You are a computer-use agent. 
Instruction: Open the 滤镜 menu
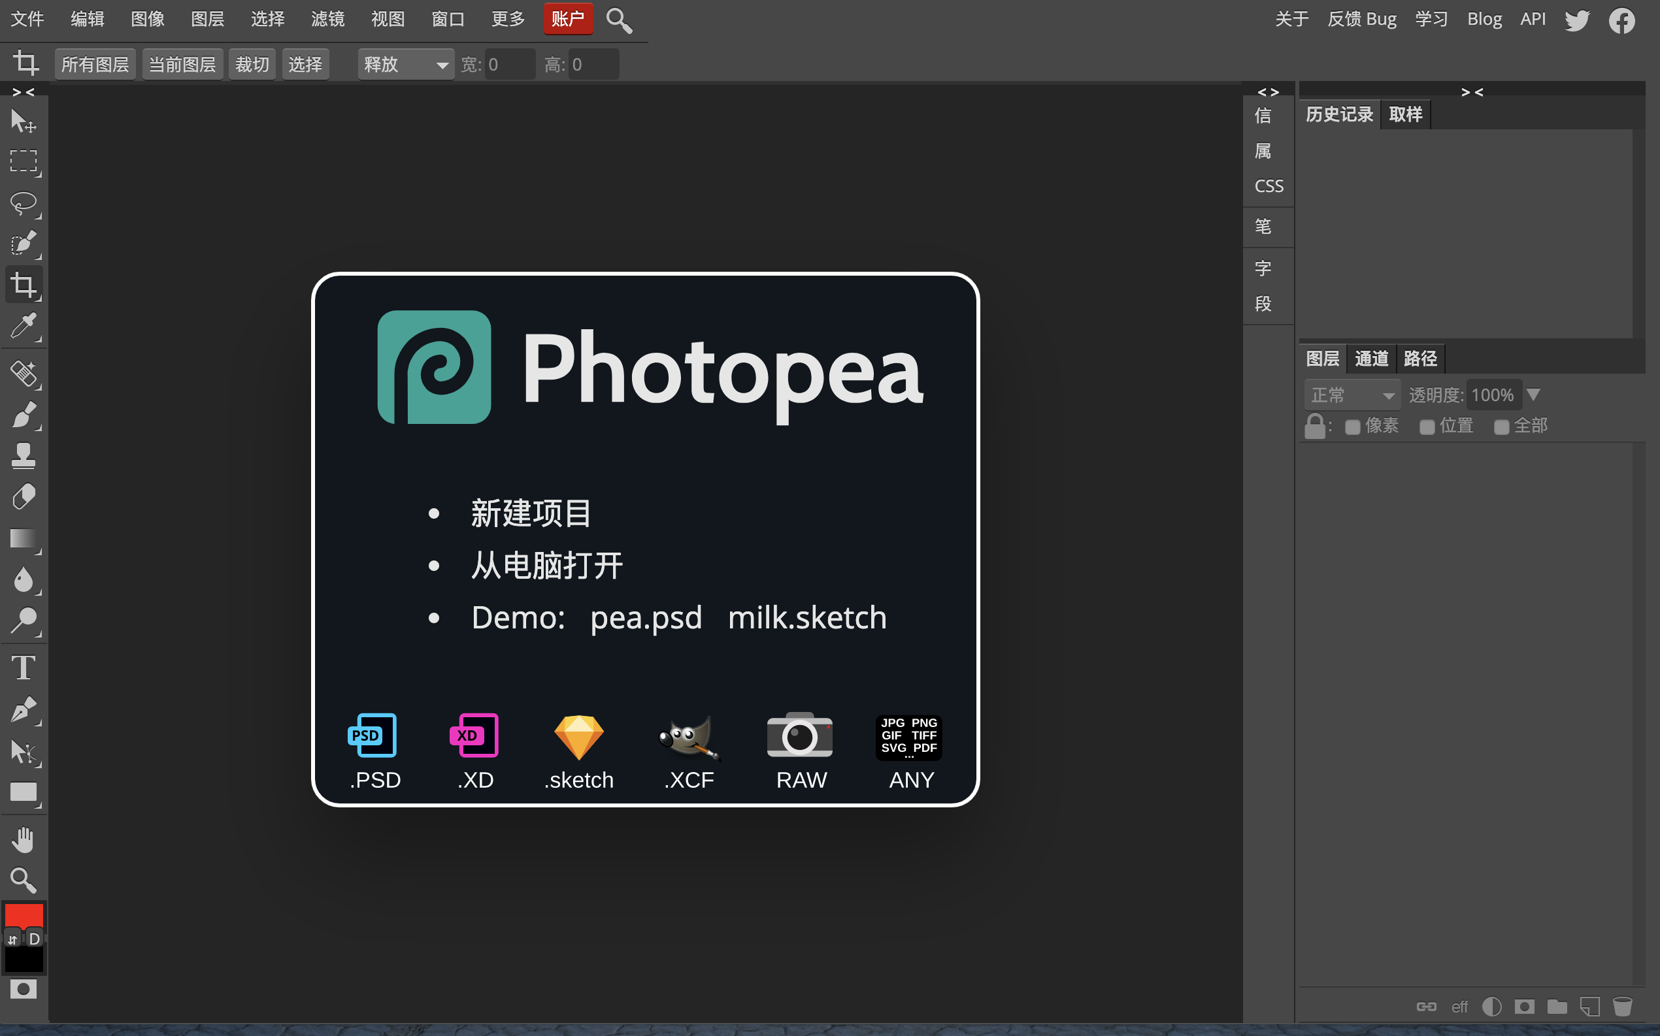(327, 18)
